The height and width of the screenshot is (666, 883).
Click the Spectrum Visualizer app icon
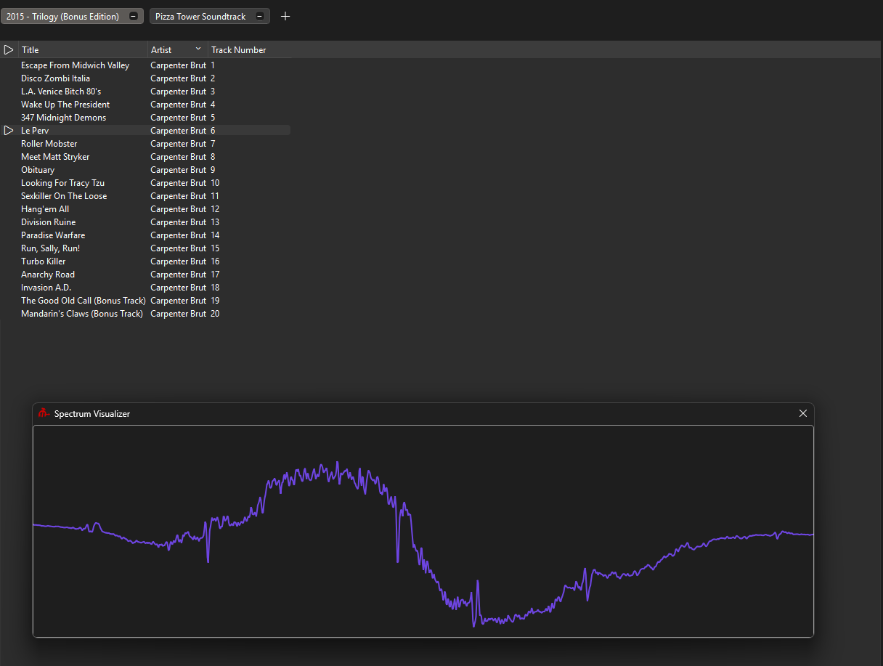(x=44, y=413)
